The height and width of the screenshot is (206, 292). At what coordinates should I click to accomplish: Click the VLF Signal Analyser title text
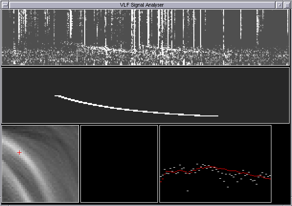[x=144, y=4]
